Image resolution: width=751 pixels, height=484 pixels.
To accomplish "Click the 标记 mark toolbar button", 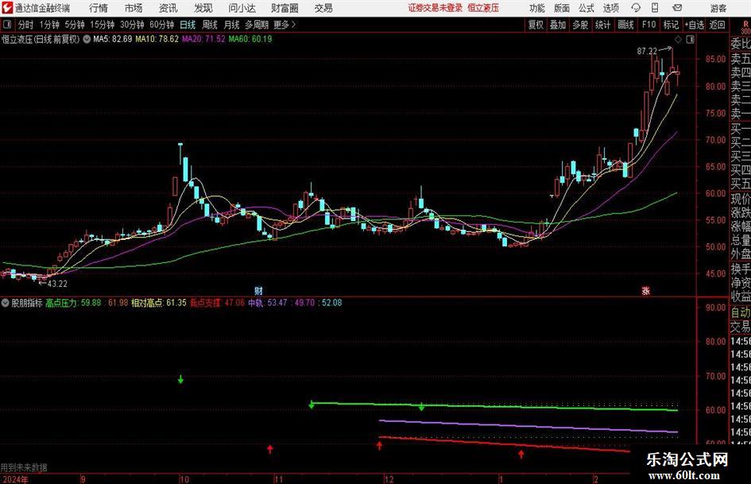I will coord(671,25).
